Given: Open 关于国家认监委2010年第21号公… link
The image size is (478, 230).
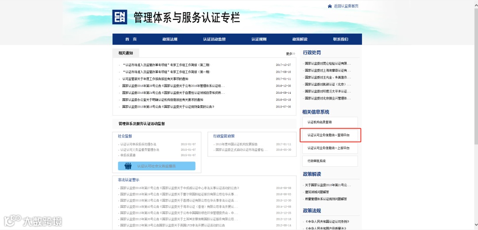Looking at the screenshot, I should 328,185.
